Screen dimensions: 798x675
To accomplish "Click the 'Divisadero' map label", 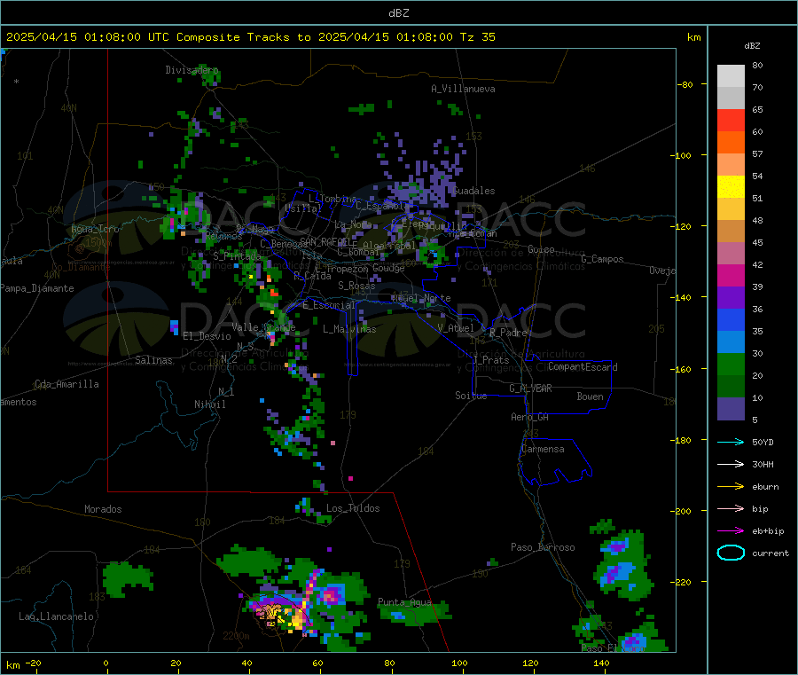I will (x=192, y=70).
